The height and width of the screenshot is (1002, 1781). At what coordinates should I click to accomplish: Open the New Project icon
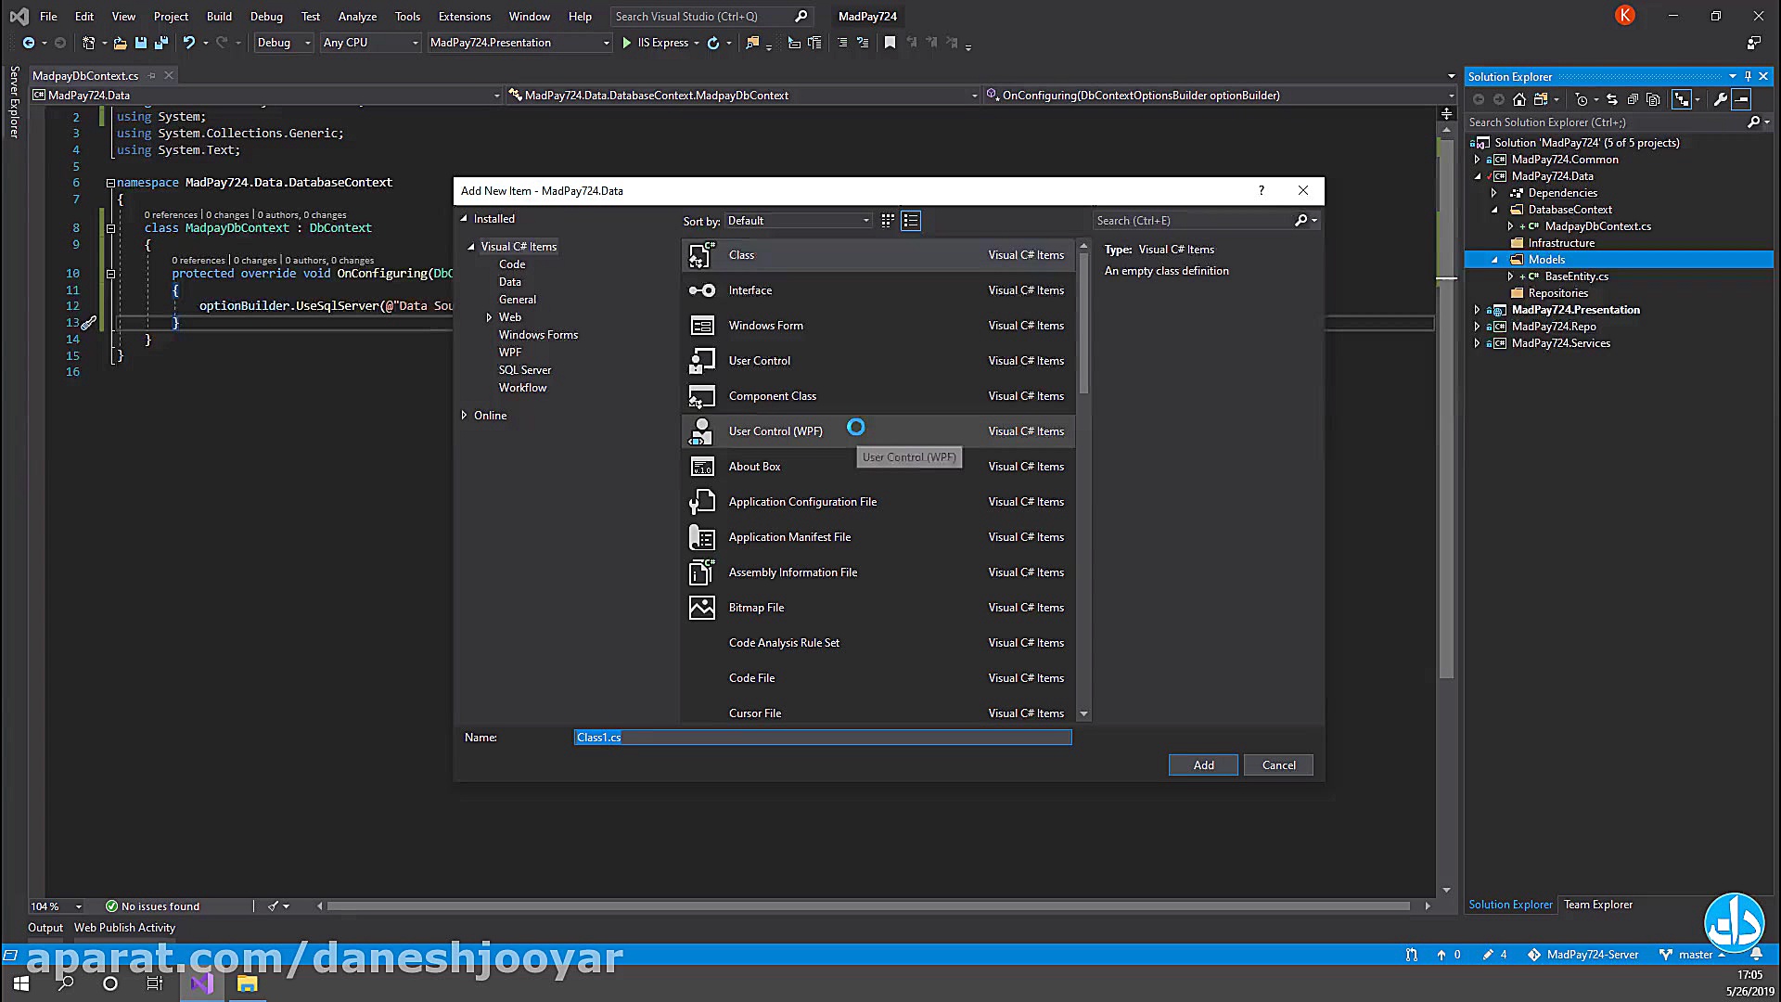click(x=89, y=43)
